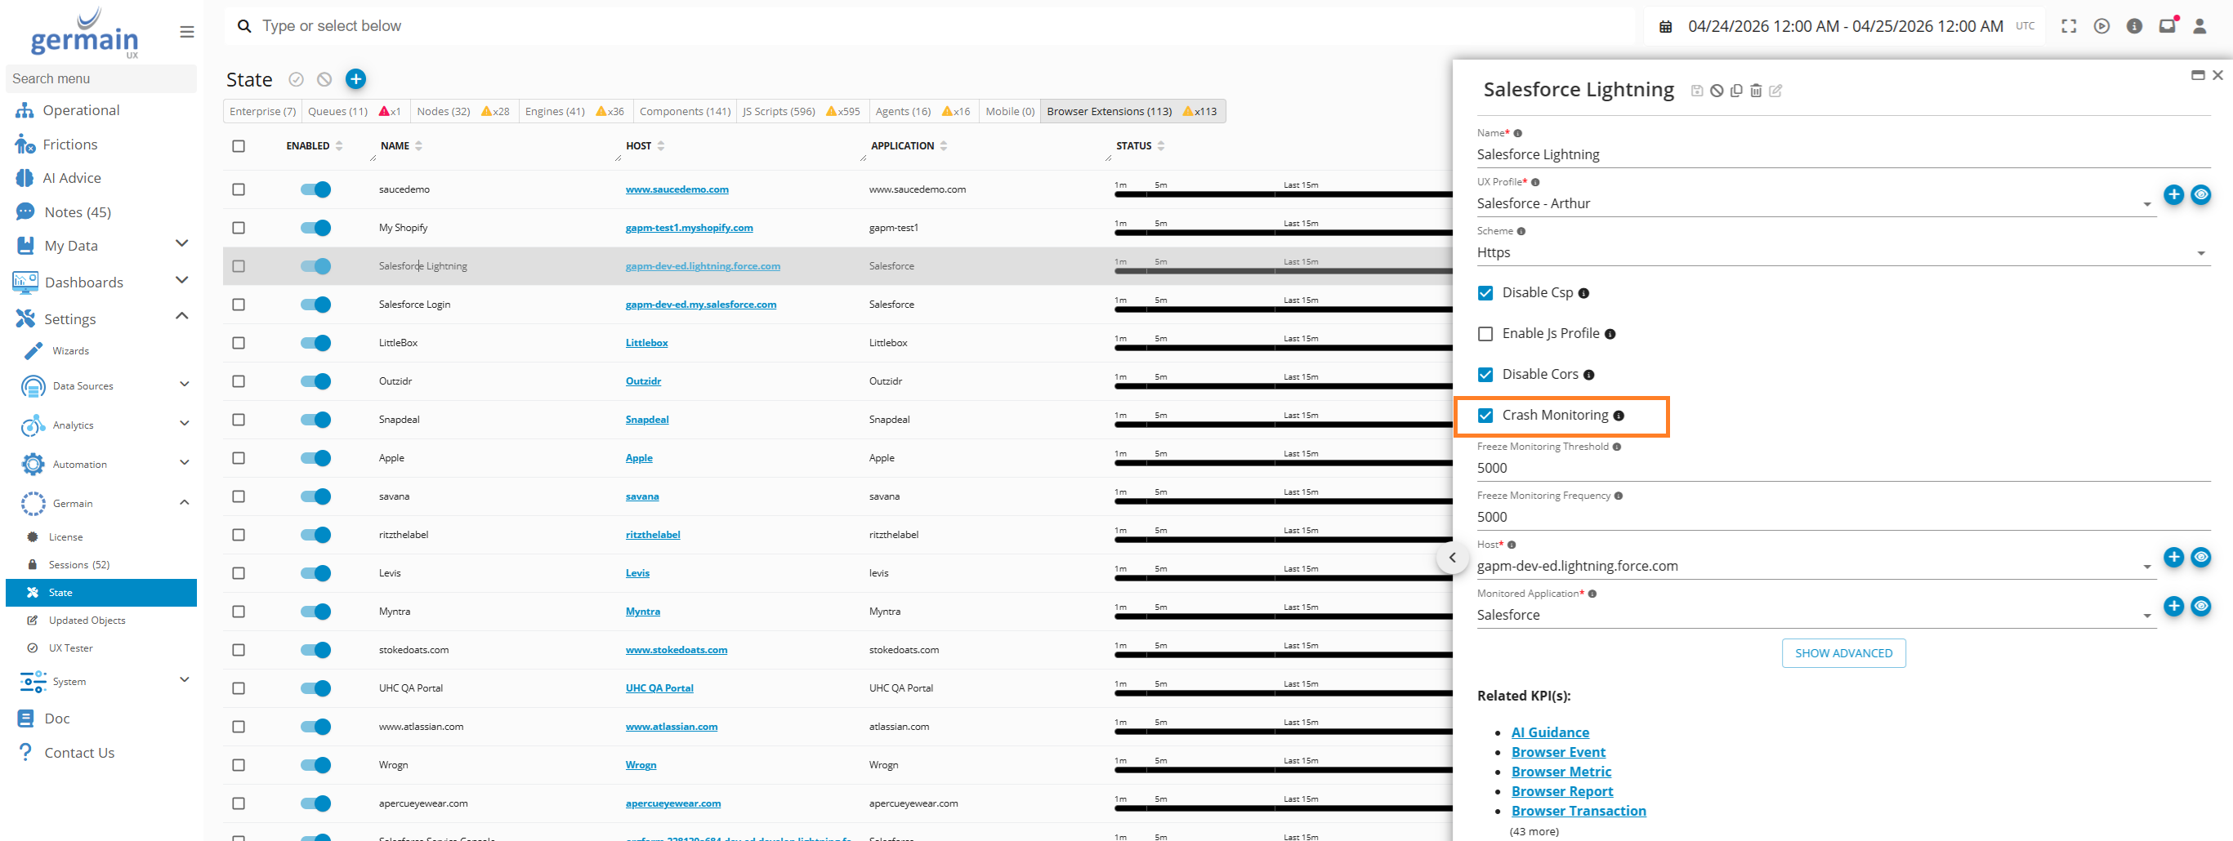Toggle the enabled switch for saucedemo

pos(315,189)
